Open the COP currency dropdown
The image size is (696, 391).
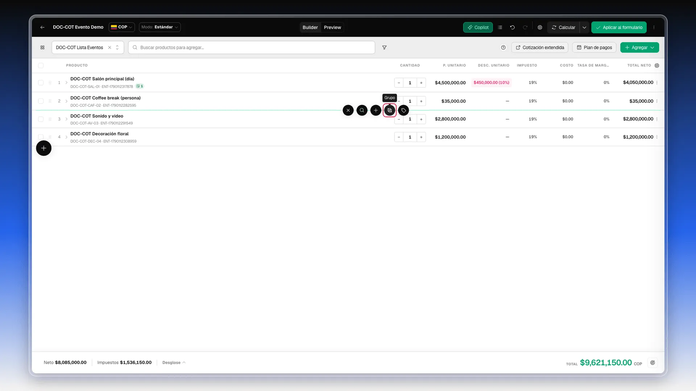(122, 27)
